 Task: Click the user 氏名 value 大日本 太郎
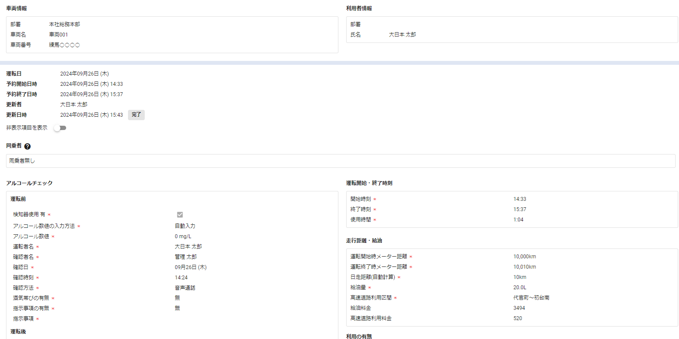coord(402,35)
